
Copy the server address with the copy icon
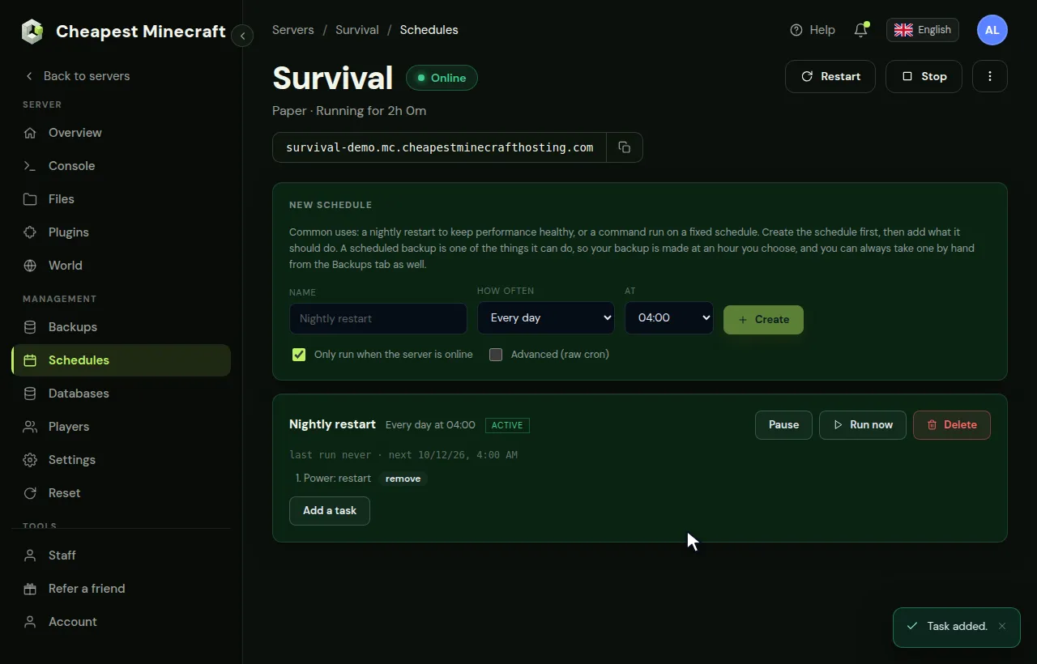[x=625, y=147]
